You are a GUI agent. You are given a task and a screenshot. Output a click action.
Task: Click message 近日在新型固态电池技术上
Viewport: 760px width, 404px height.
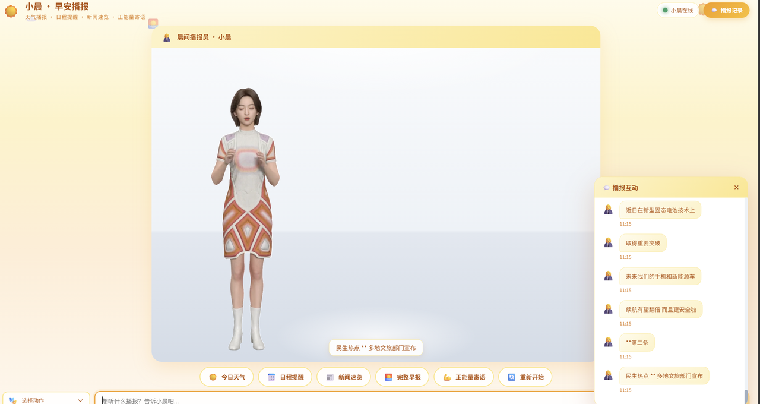point(660,210)
